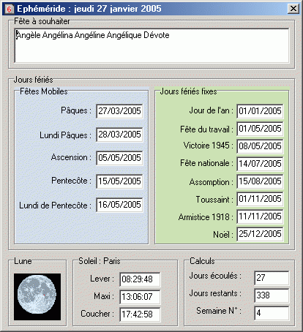Click the Victoire 1945 date field
This screenshot has height=332, width=303.
pos(260,146)
